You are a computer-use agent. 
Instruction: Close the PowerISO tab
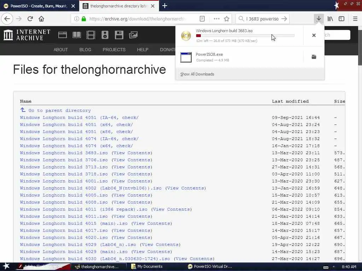tap(73, 6)
